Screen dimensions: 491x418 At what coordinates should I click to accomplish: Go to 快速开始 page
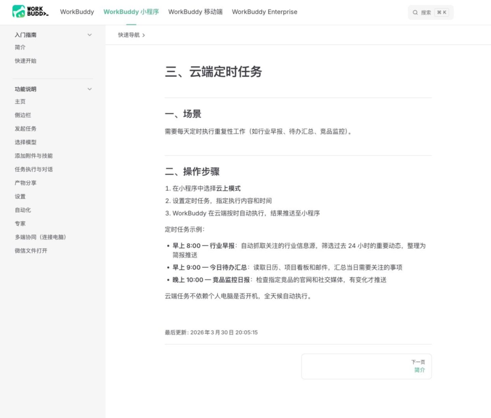(x=26, y=61)
